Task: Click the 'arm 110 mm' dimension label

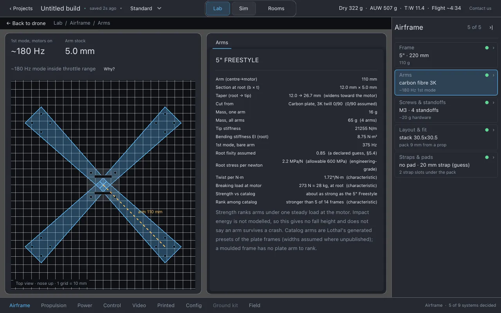Action: (x=150, y=212)
